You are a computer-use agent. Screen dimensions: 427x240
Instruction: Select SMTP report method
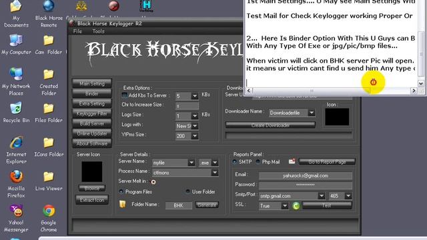(x=235, y=161)
